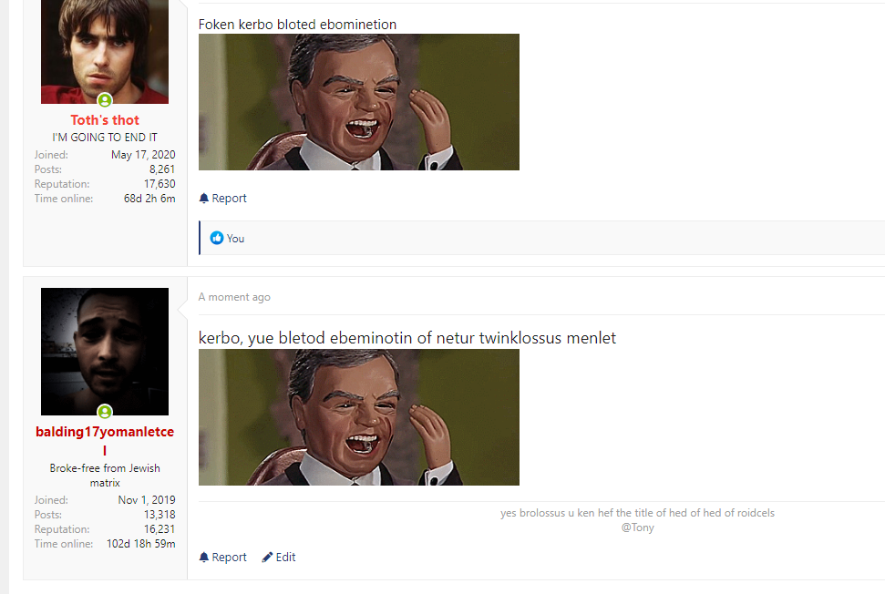The height and width of the screenshot is (594, 885).
Task: Open the puppet GIF in second post
Action: tap(359, 417)
